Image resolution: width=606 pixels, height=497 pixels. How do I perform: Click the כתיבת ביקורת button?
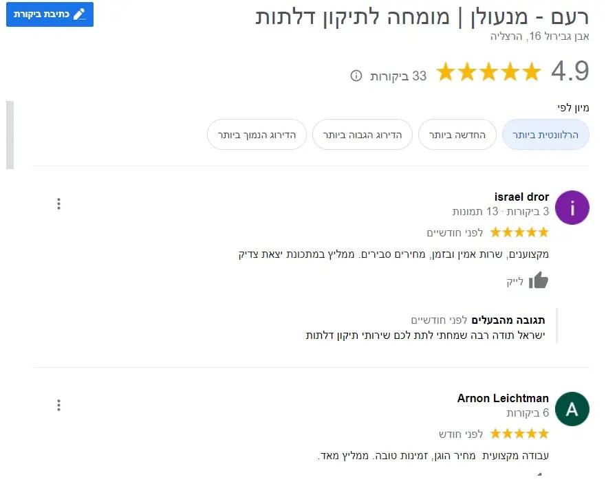pyautogui.click(x=49, y=14)
